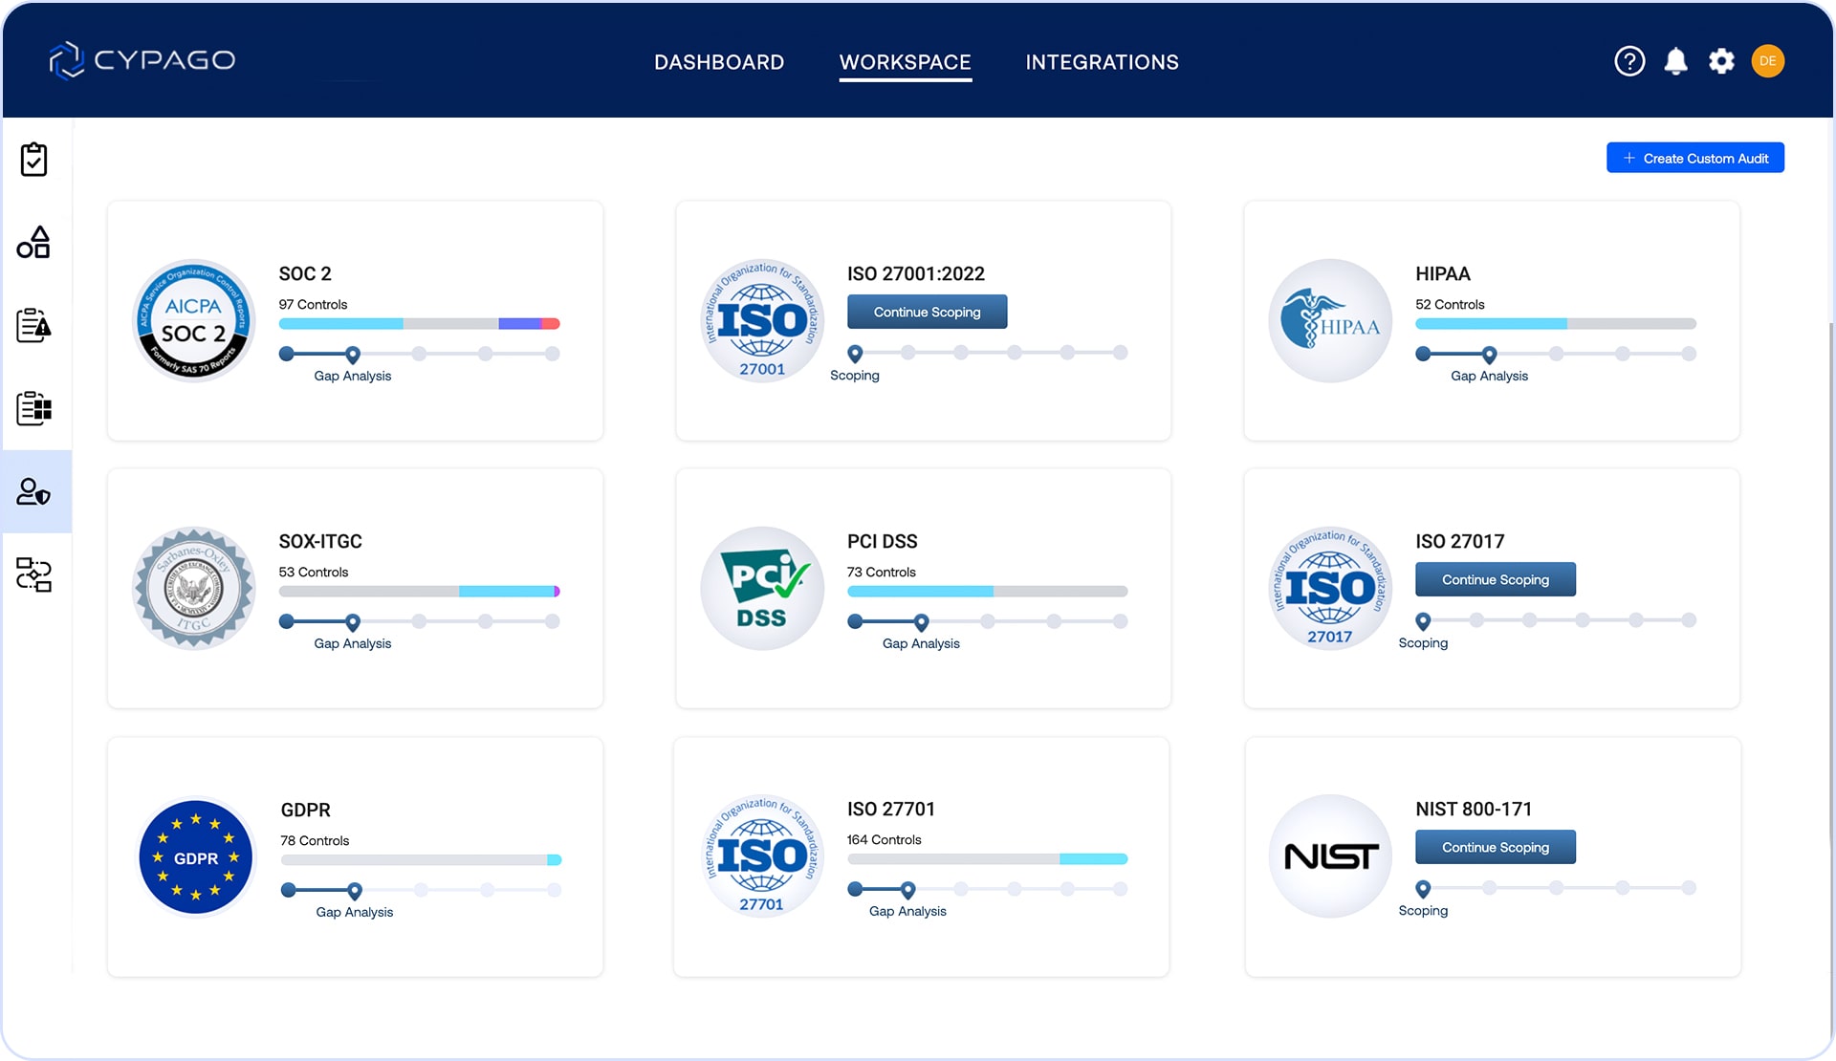Click the Cypago logo

142,60
